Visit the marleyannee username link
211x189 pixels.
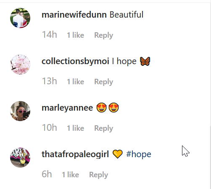point(67,108)
